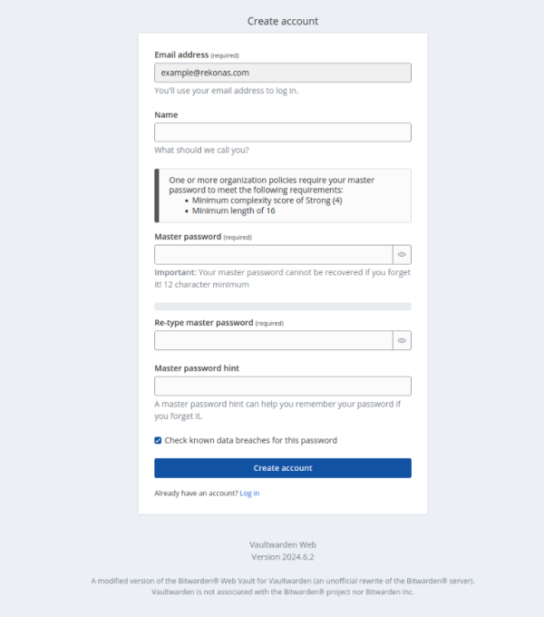Toggle visibility of the Master password field
The image size is (544, 617).
coord(402,255)
